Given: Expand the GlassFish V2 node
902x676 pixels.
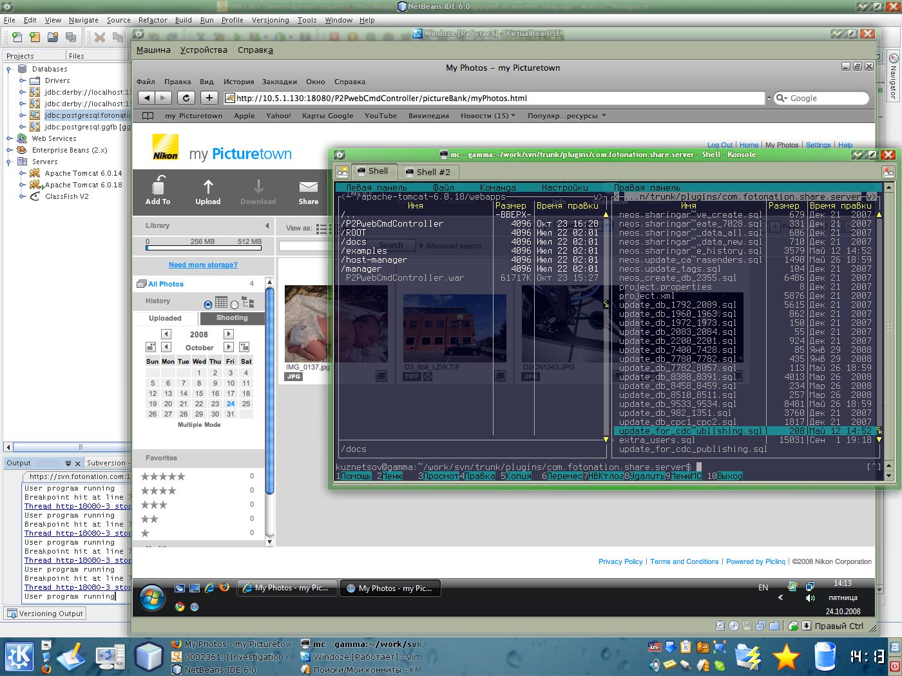Looking at the screenshot, I should pyautogui.click(x=22, y=196).
